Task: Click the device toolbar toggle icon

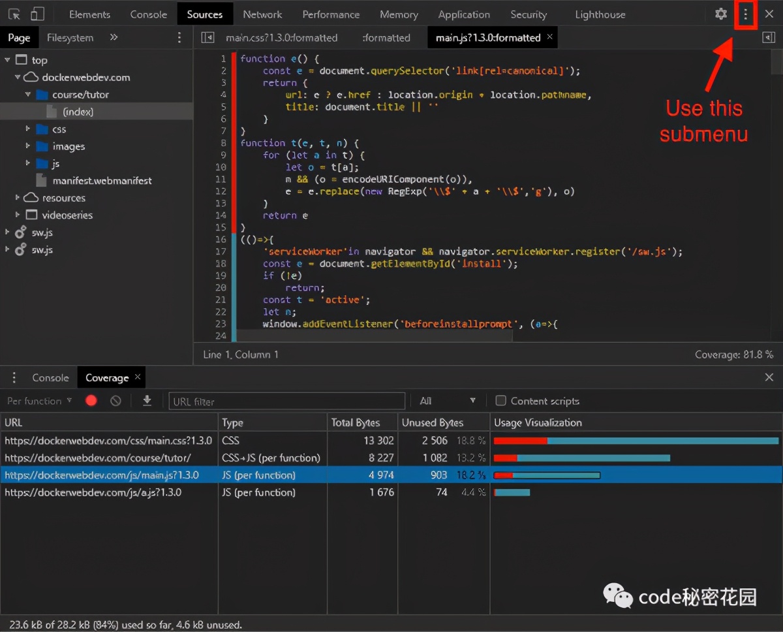Action: [x=37, y=13]
